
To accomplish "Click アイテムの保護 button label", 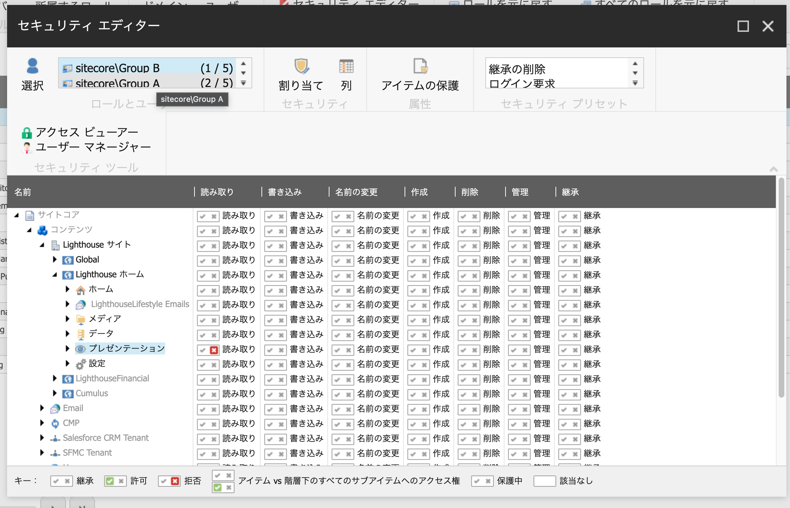I will coord(420,86).
